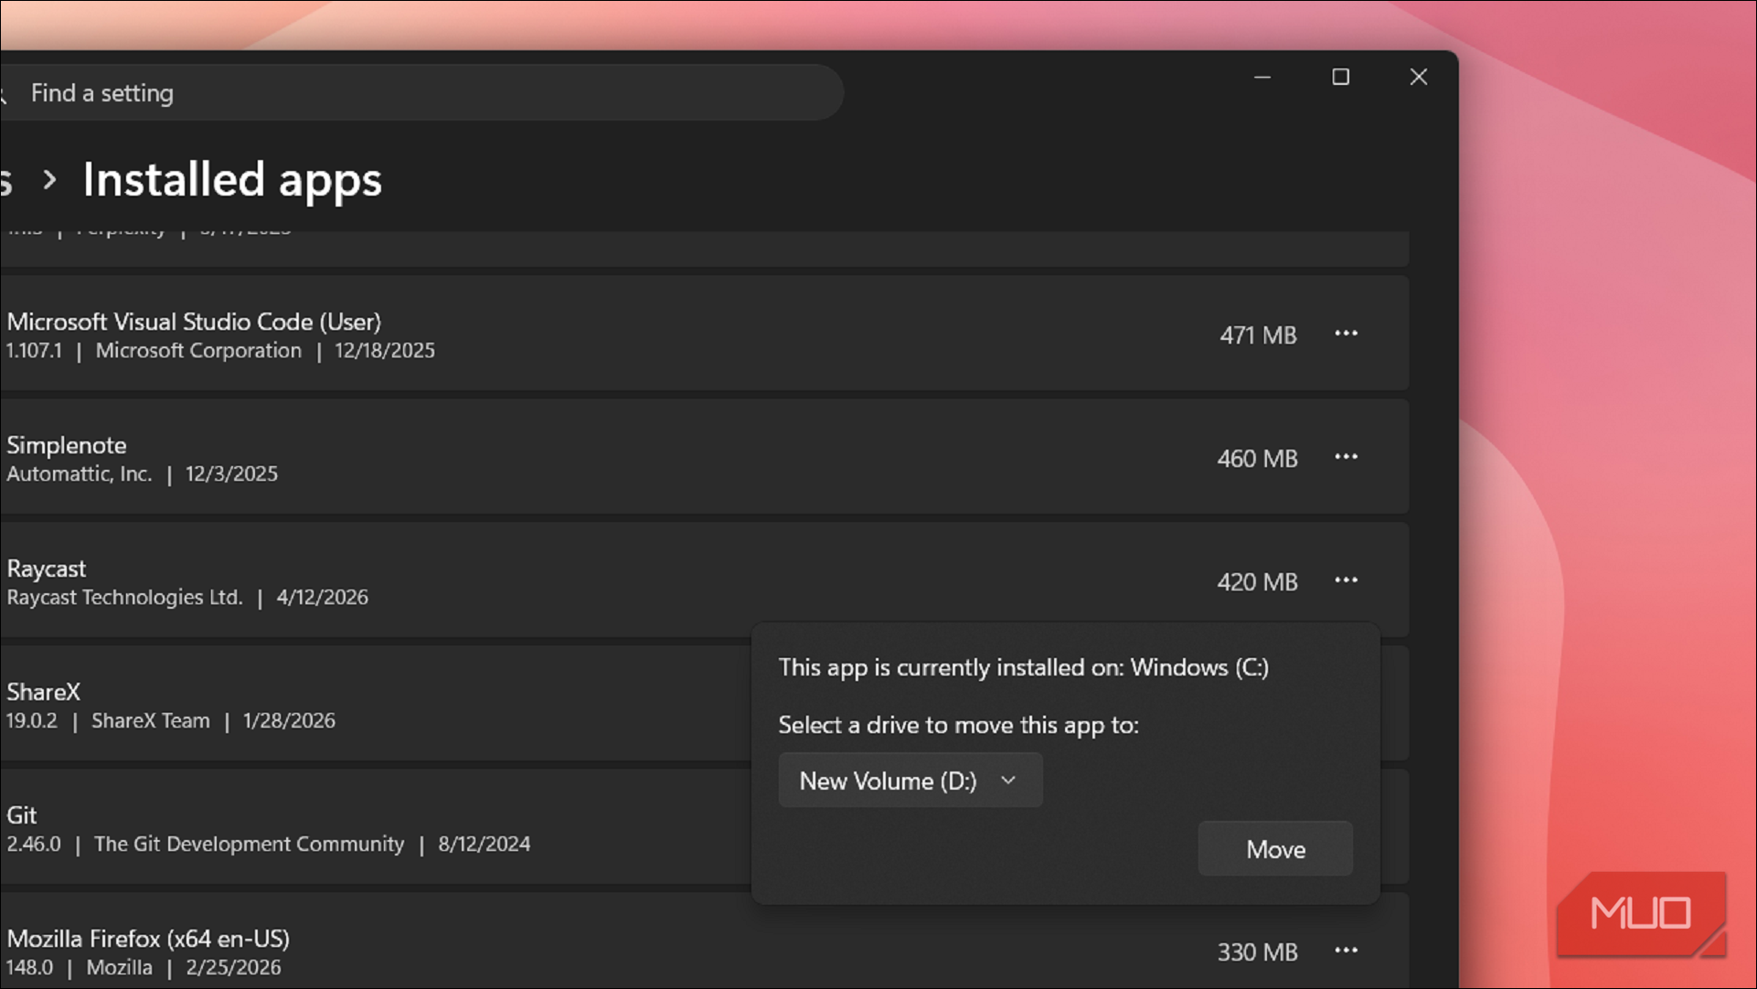Select the ShareX app entry
Screen dimensions: 1757x989
(375, 704)
